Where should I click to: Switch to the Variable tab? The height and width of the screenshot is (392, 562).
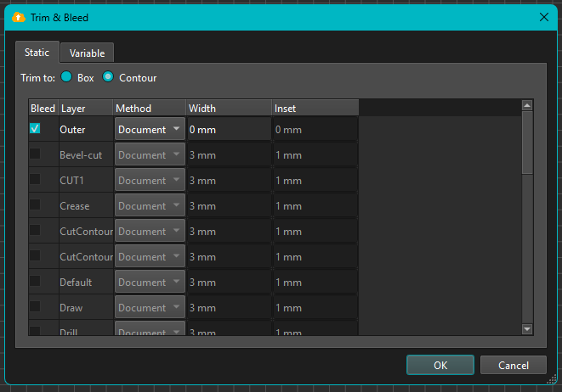(88, 53)
